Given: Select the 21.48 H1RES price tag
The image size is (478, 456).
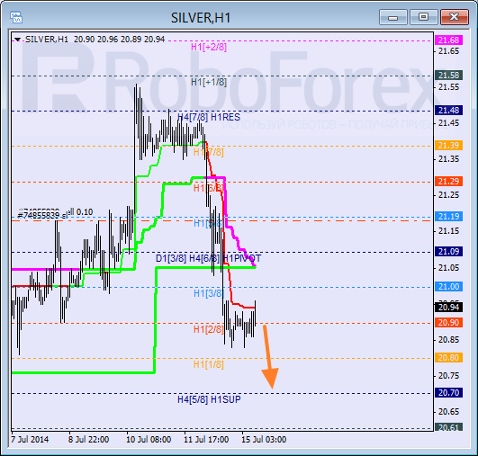Looking at the screenshot, I should pyautogui.click(x=448, y=111).
